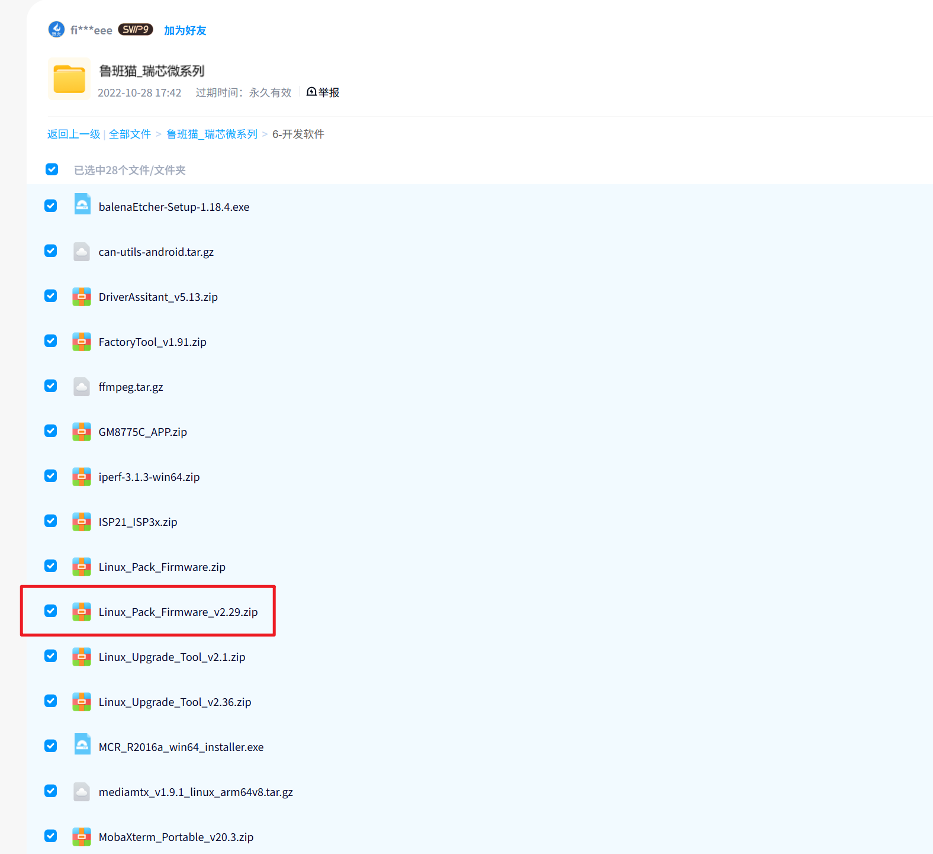
Task: Click the ISP21_ISP3x.zip archive icon
Action: (x=82, y=521)
